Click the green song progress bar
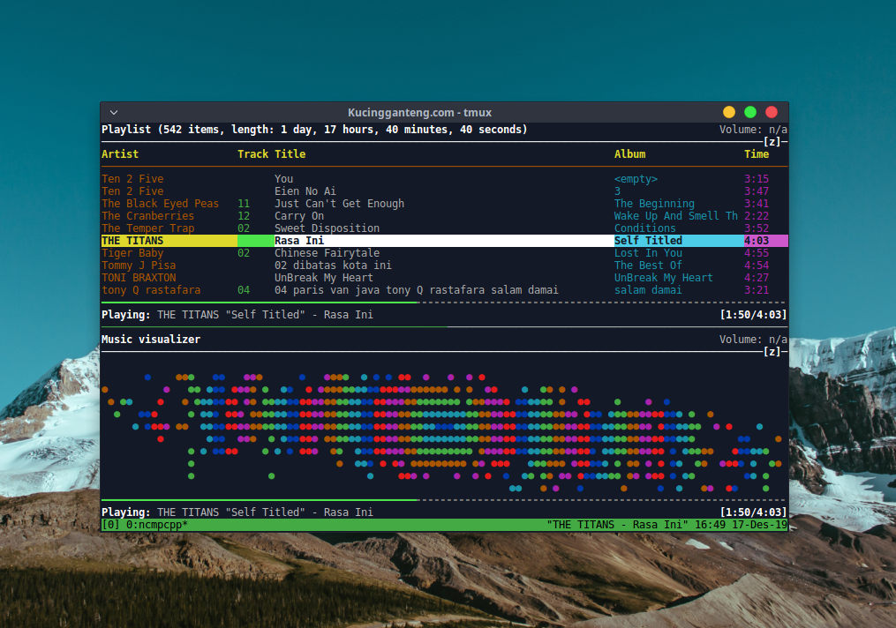This screenshot has height=628, width=896. click(256, 301)
